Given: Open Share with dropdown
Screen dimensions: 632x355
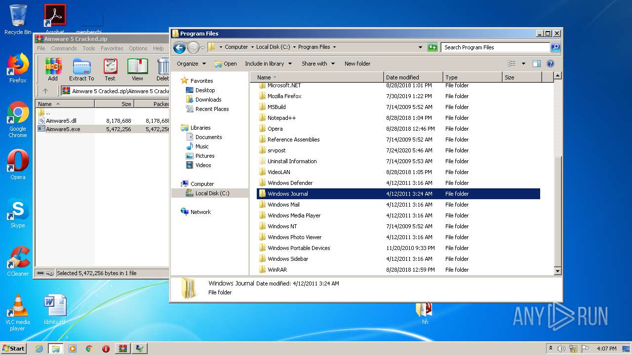Looking at the screenshot, I should click(x=318, y=64).
